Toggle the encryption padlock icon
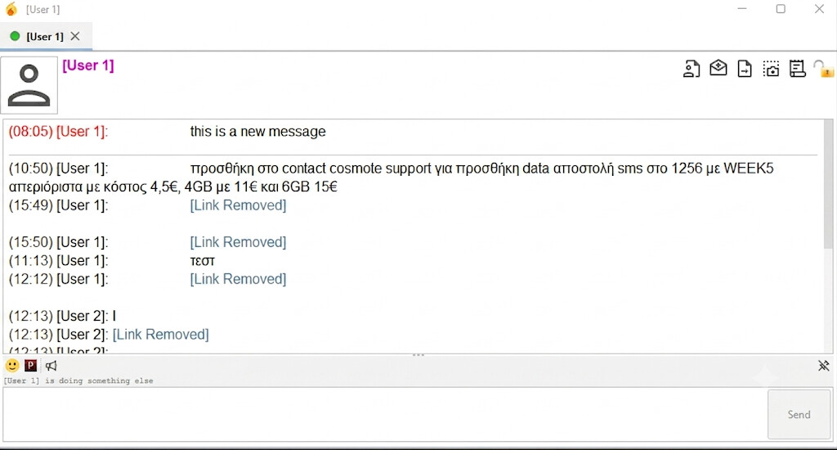This screenshot has height=450, width=837. [x=823, y=69]
